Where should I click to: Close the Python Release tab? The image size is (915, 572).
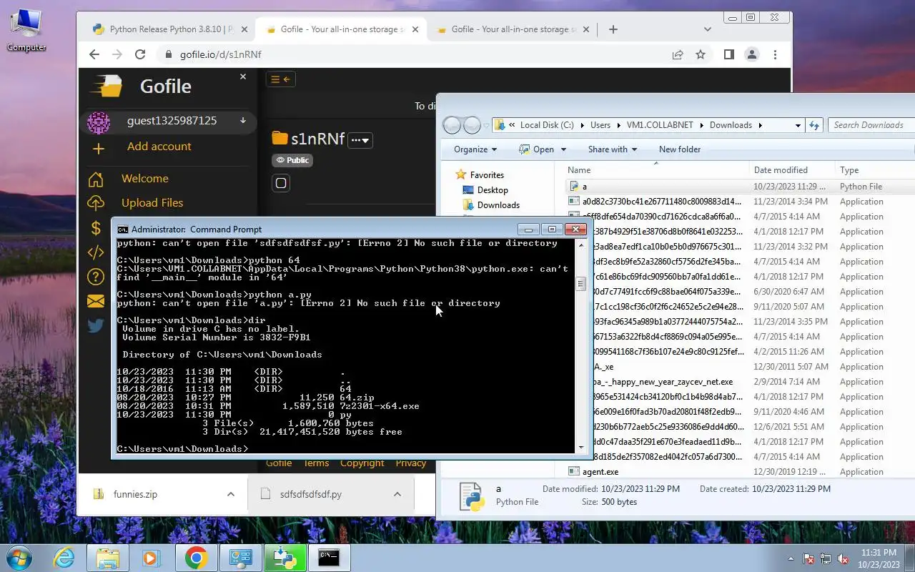[x=244, y=29]
